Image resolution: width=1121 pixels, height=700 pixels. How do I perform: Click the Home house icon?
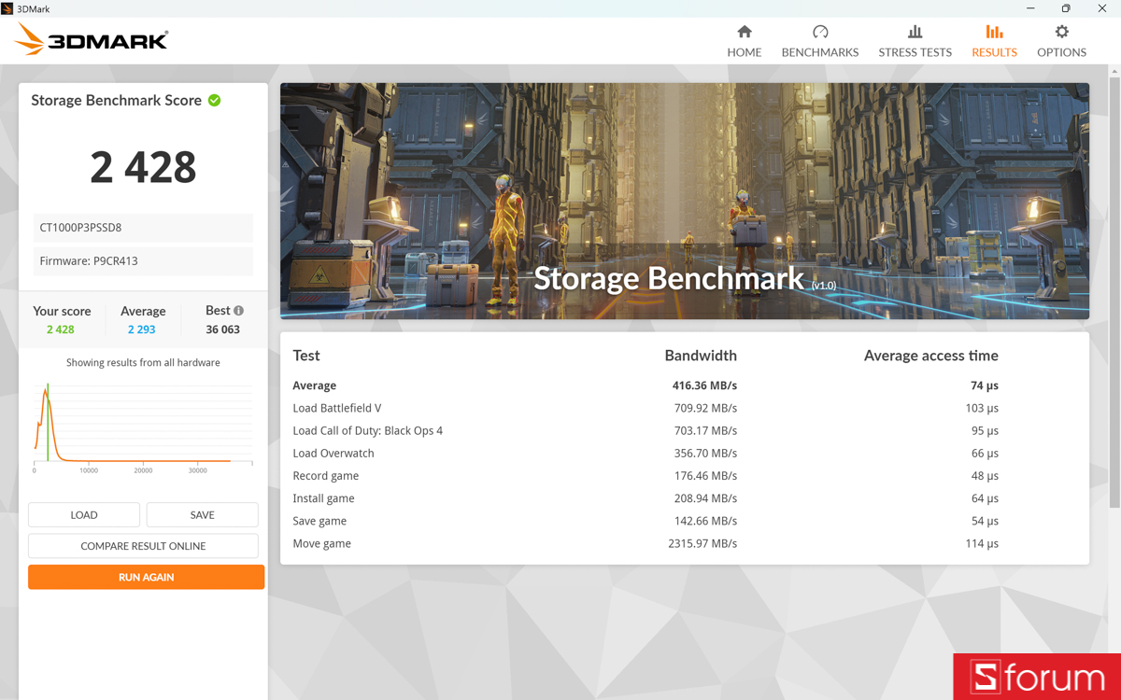[745, 32]
